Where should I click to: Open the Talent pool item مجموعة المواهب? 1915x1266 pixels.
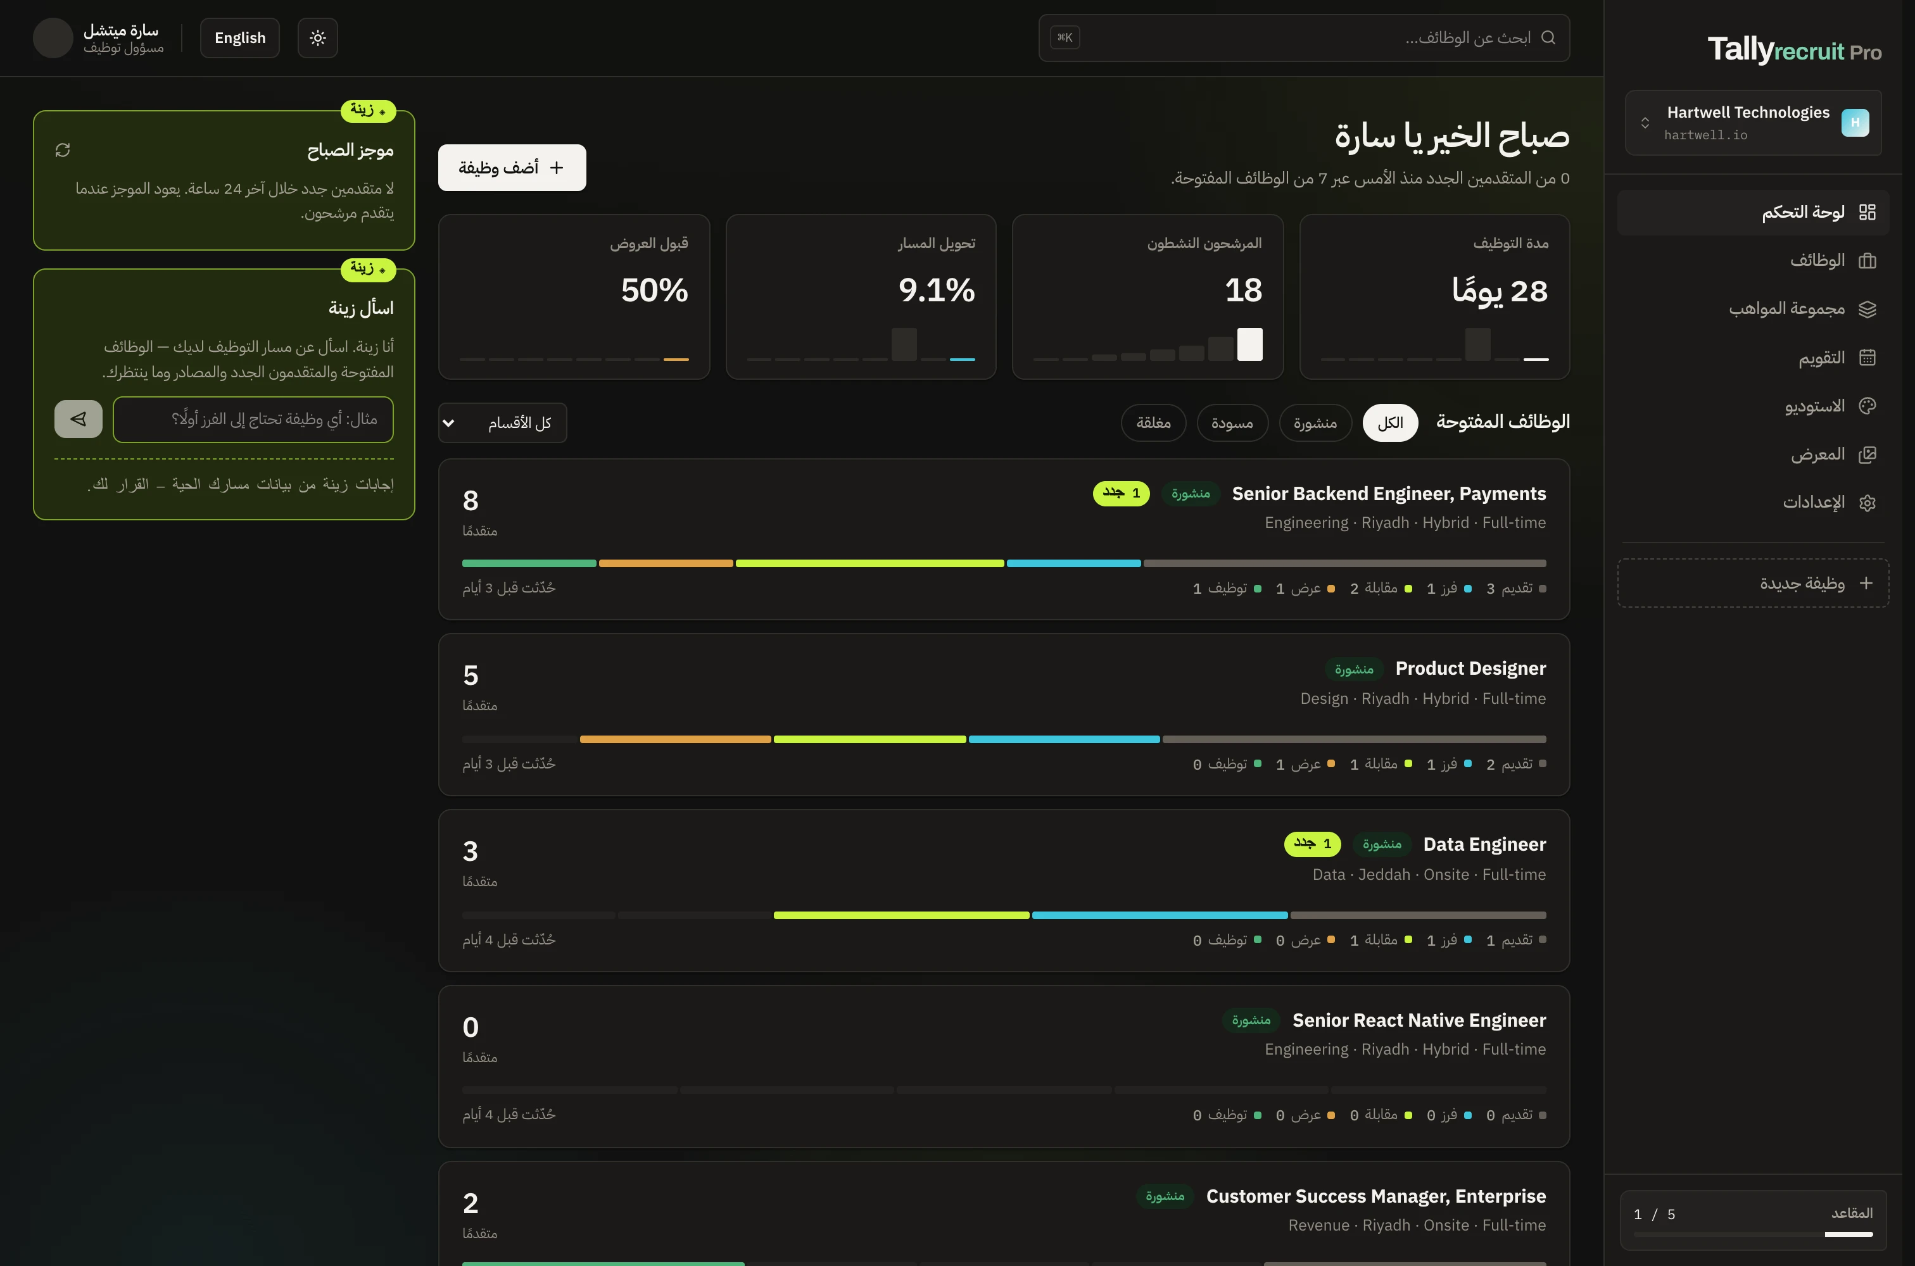coord(1753,308)
